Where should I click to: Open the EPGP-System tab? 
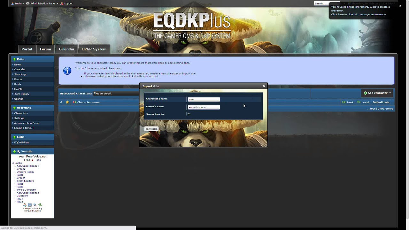pyautogui.click(x=94, y=49)
